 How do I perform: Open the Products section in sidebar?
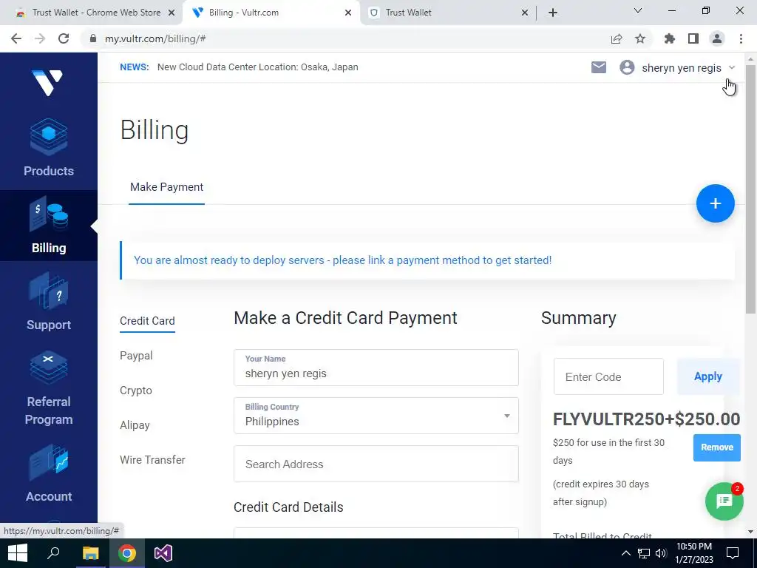tap(49, 148)
